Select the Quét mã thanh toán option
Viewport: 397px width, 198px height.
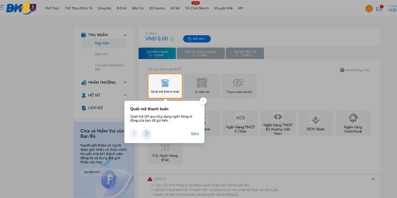165,86
